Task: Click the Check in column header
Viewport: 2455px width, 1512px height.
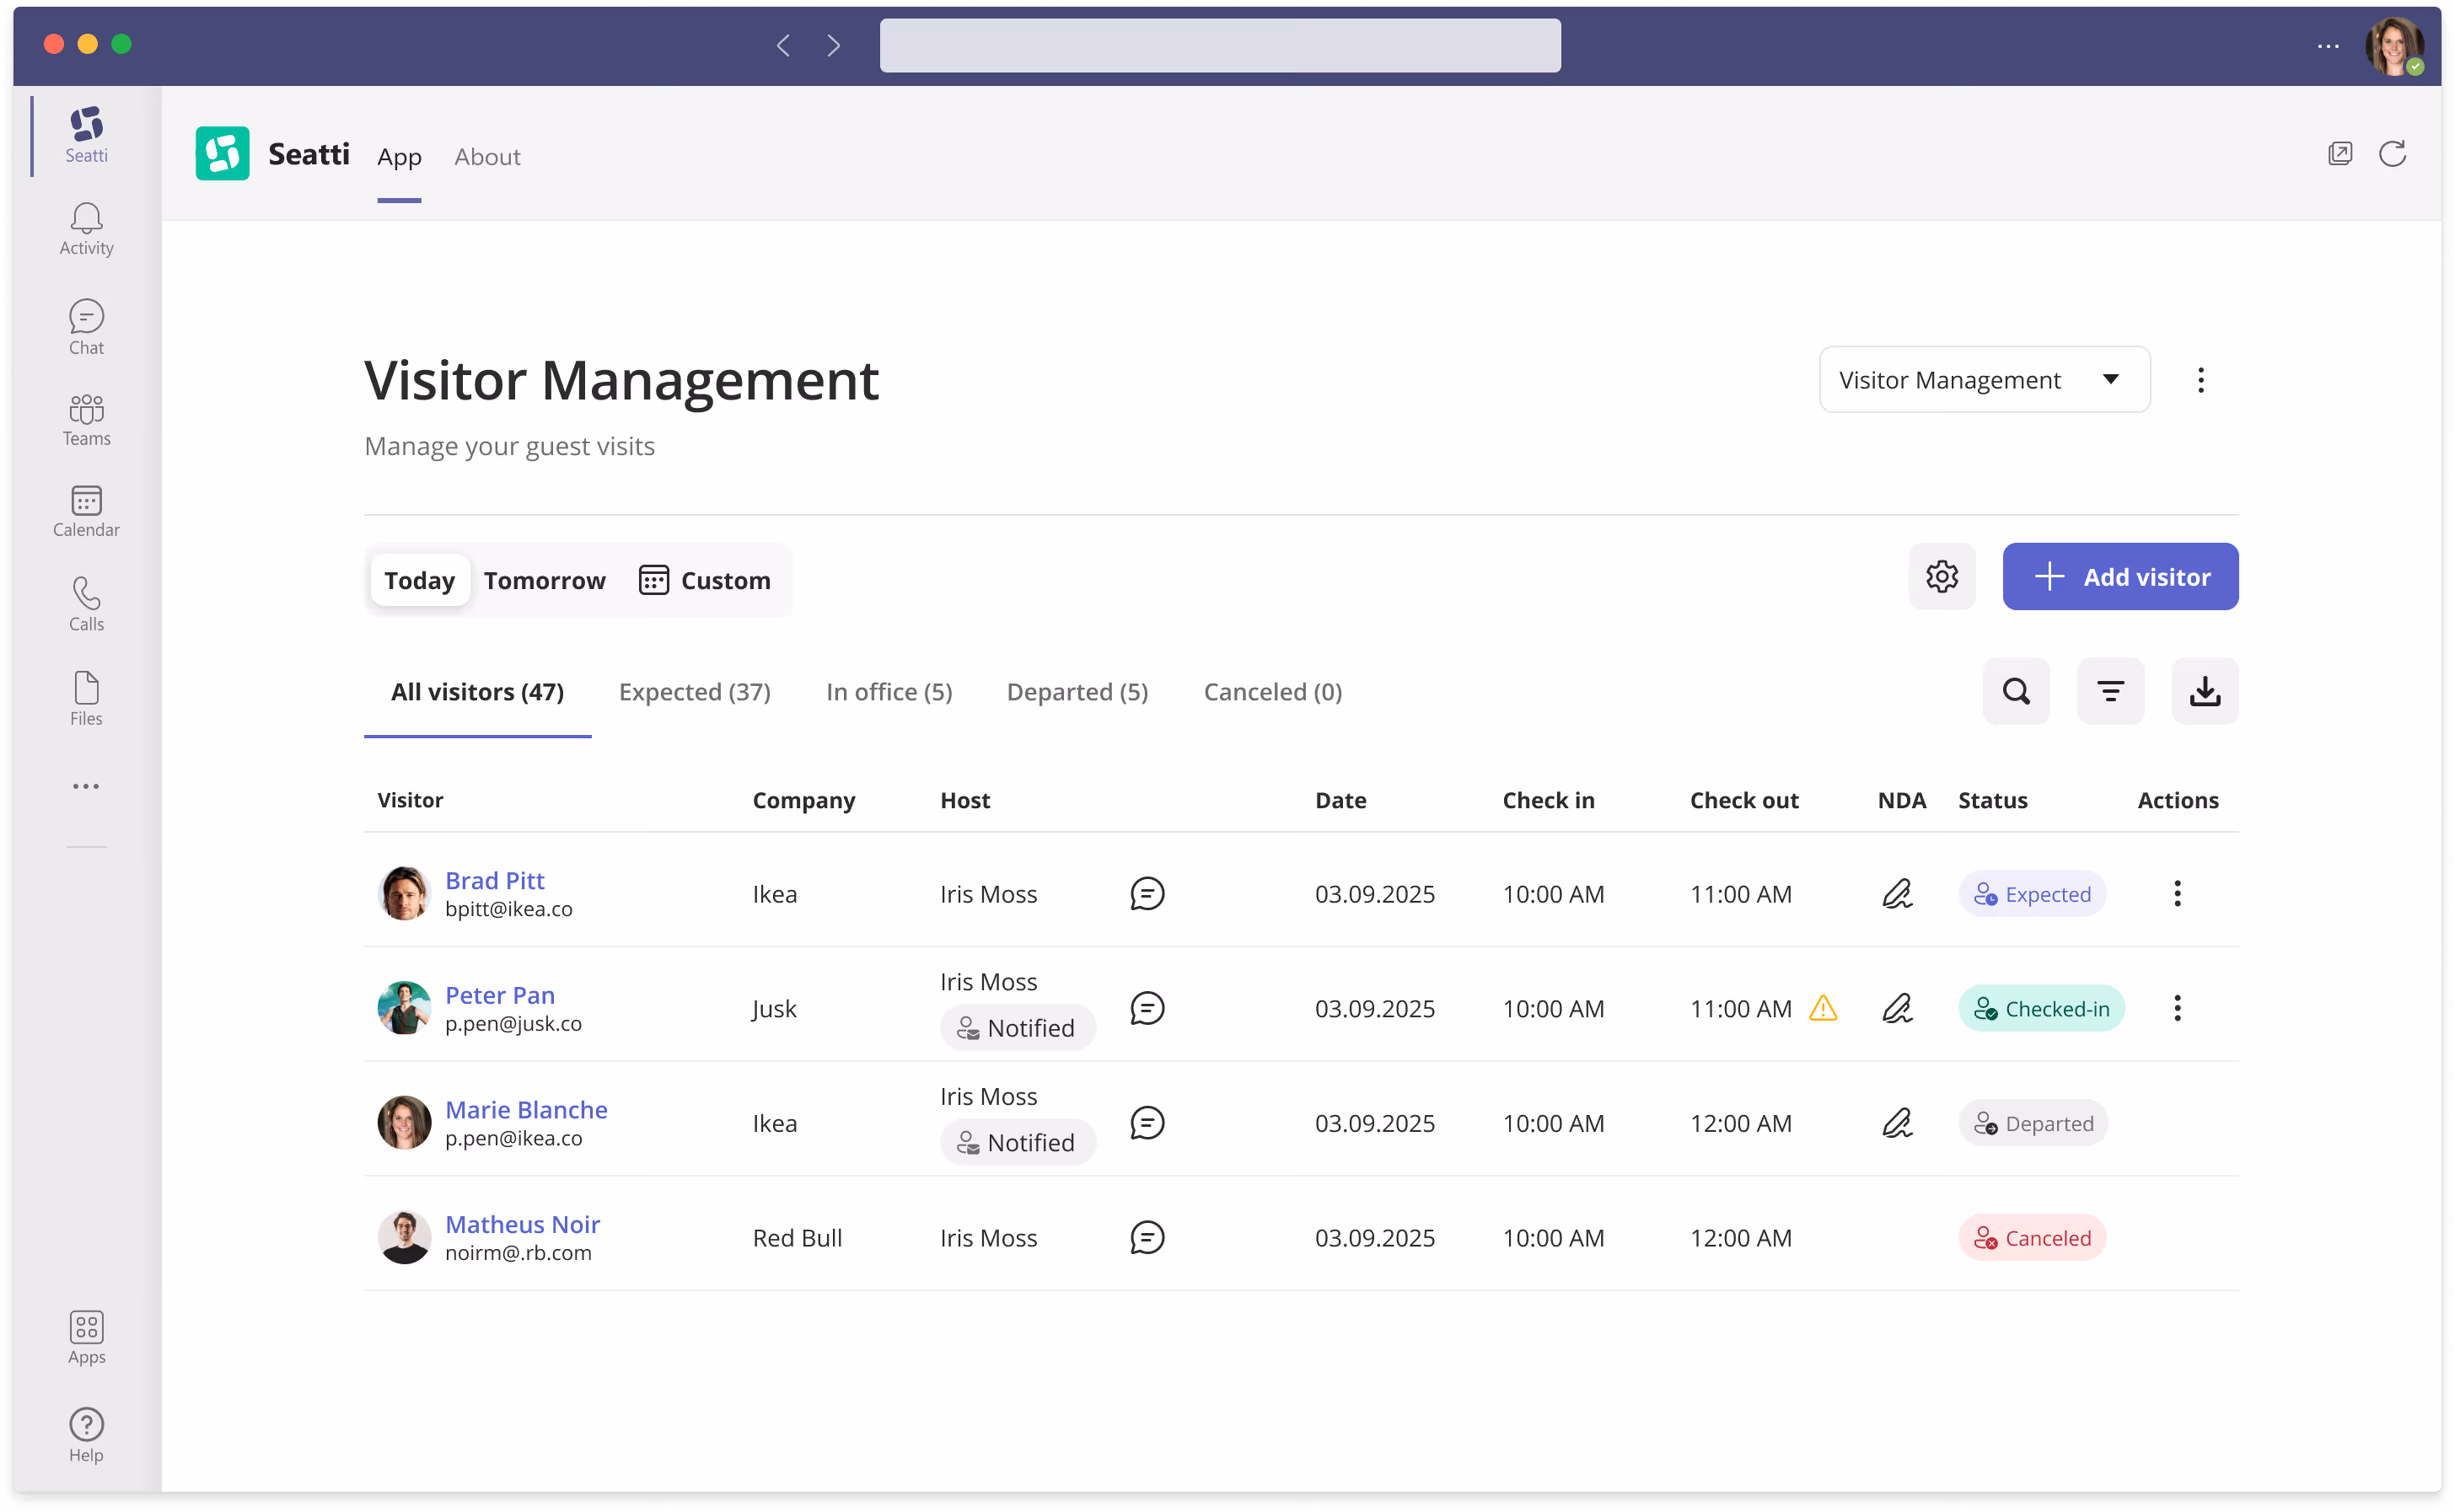Action: [x=1548, y=800]
